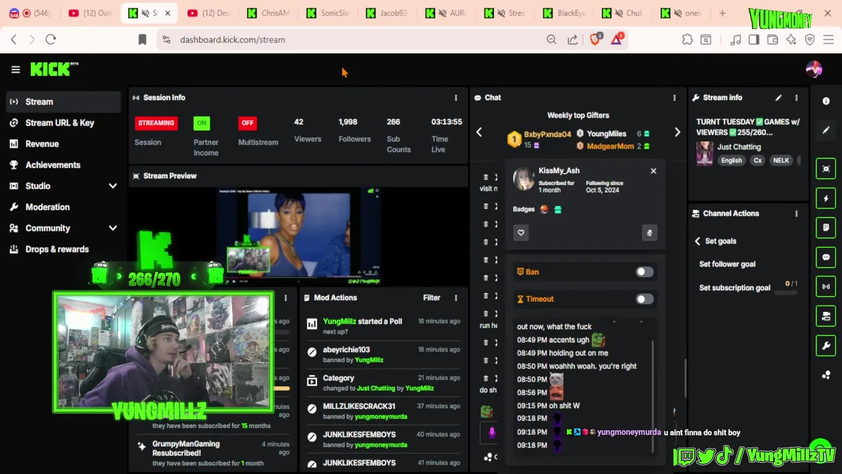
Task: Click the address bar zoom icon
Action: pyautogui.click(x=551, y=39)
